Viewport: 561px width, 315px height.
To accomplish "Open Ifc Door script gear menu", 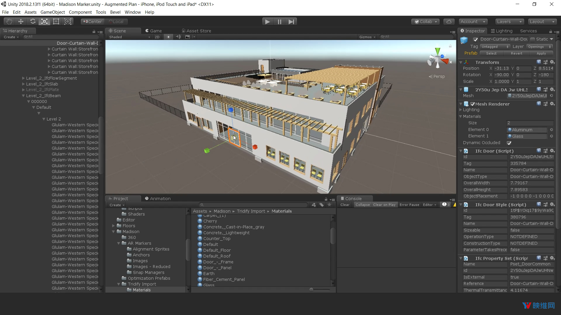I will [x=552, y=151].
